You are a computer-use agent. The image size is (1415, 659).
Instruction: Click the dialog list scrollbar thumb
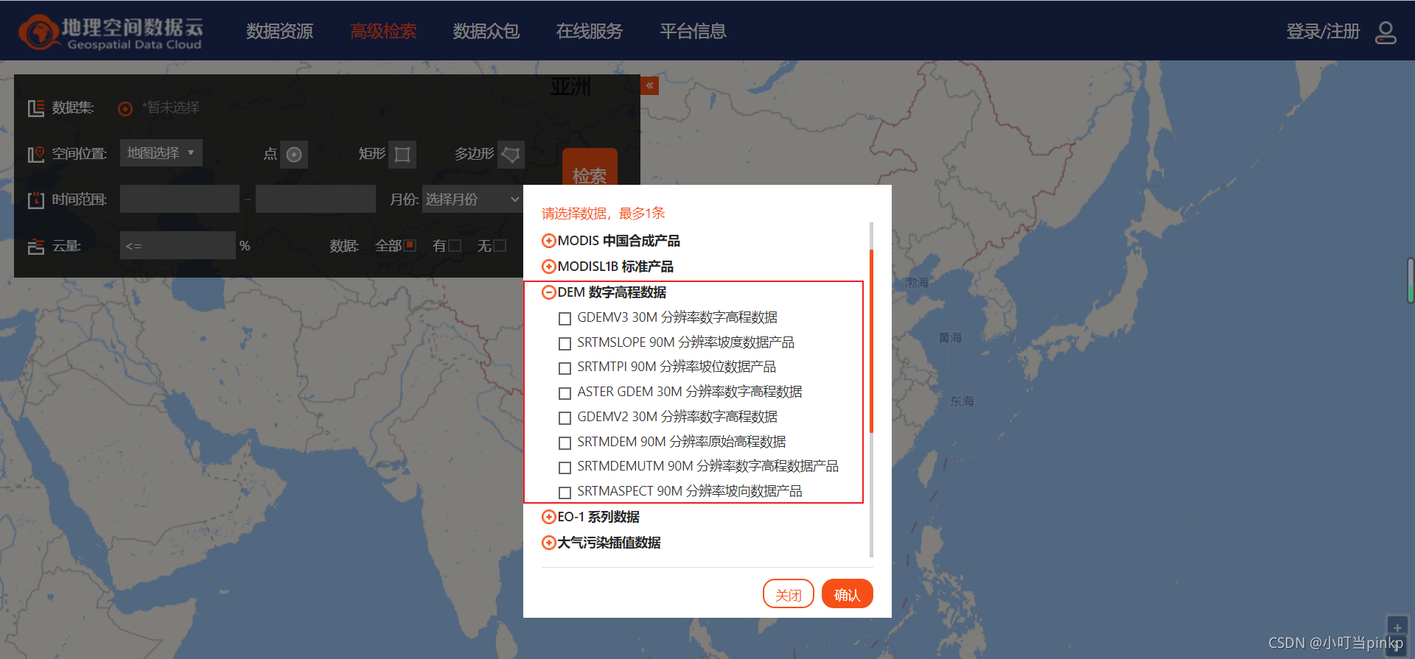(x=871, y=341)
